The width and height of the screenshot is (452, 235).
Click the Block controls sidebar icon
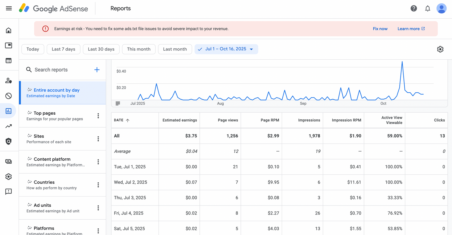[x=8, y=96]
